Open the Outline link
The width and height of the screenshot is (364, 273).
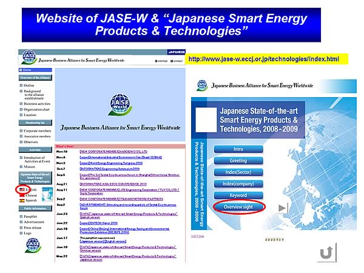coord(29,86)
